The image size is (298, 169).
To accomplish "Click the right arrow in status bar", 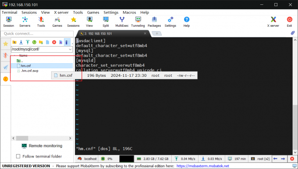I will (x=283, y=159).
